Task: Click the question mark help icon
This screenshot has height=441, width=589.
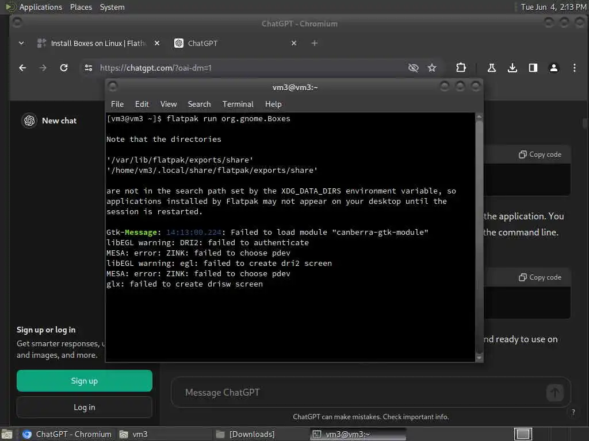Action: click(x=573, y=412)
